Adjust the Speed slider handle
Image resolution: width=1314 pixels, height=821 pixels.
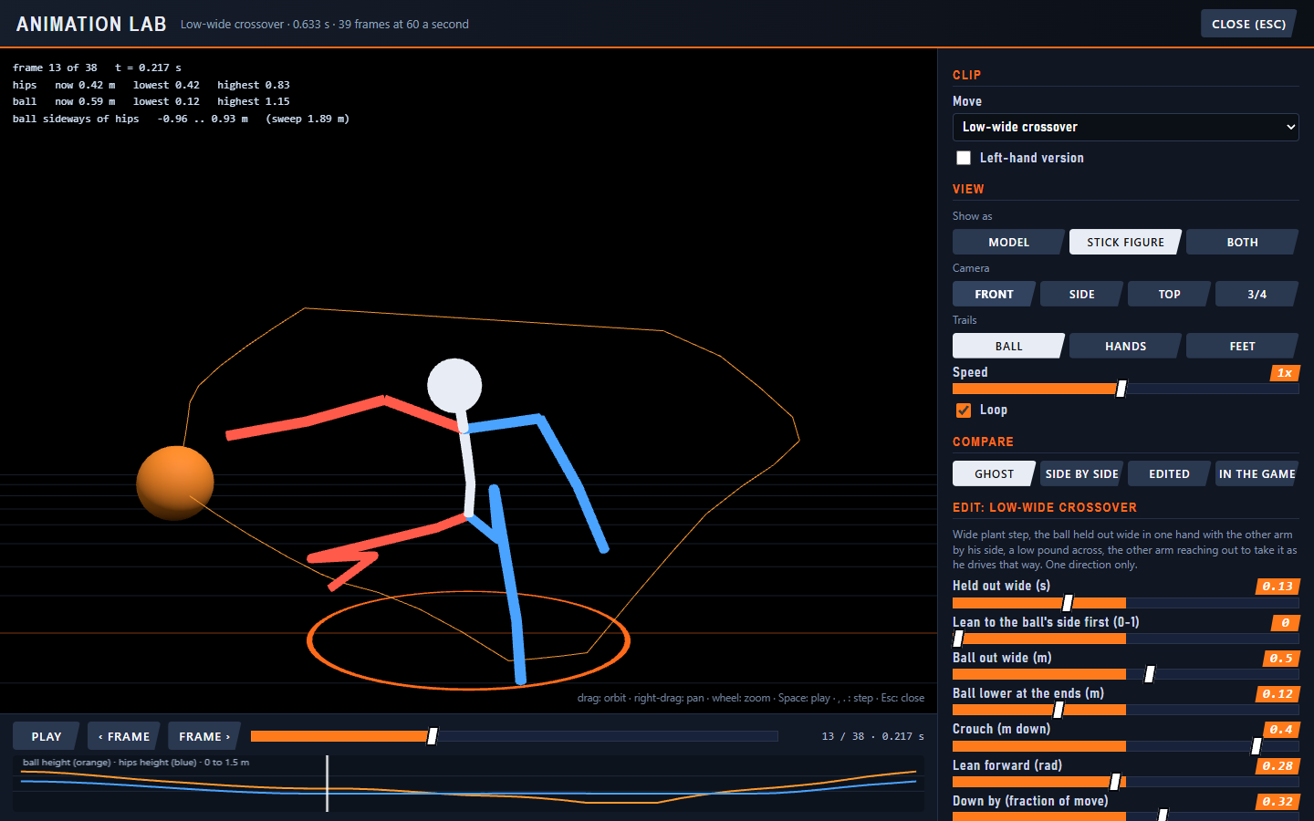(1121, 389)
